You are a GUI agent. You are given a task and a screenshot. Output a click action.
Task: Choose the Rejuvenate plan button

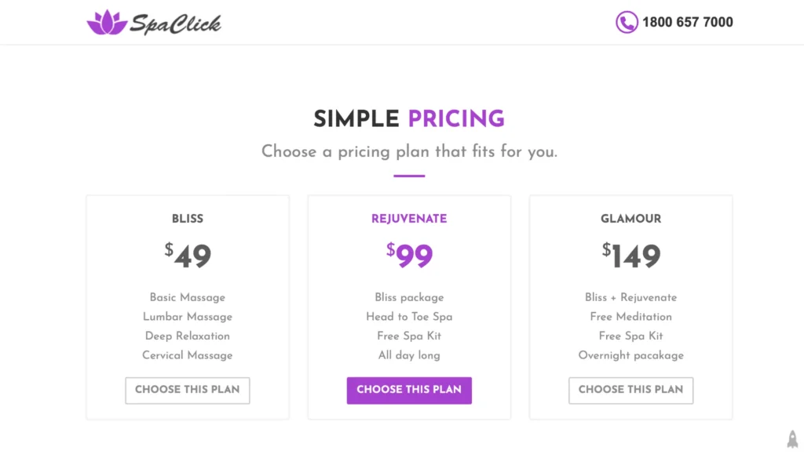pyautogui.click(x=409, y=390)
